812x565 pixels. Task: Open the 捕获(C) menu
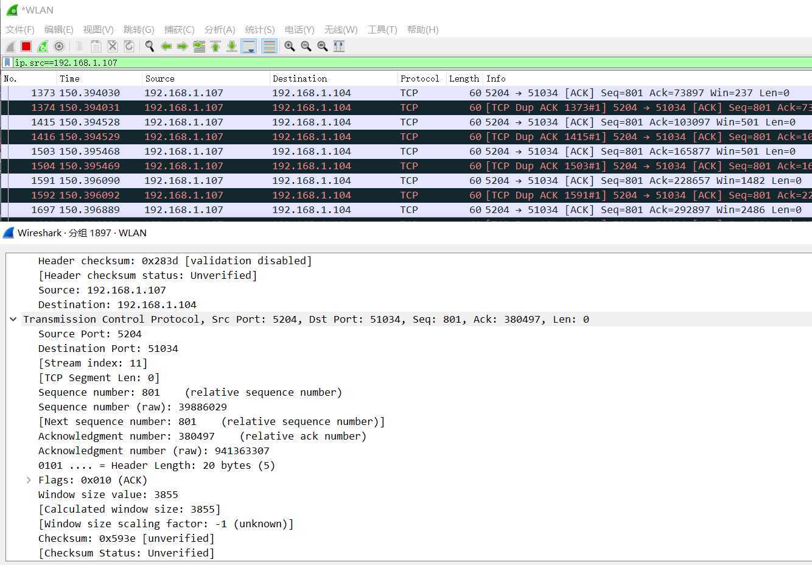179,29
